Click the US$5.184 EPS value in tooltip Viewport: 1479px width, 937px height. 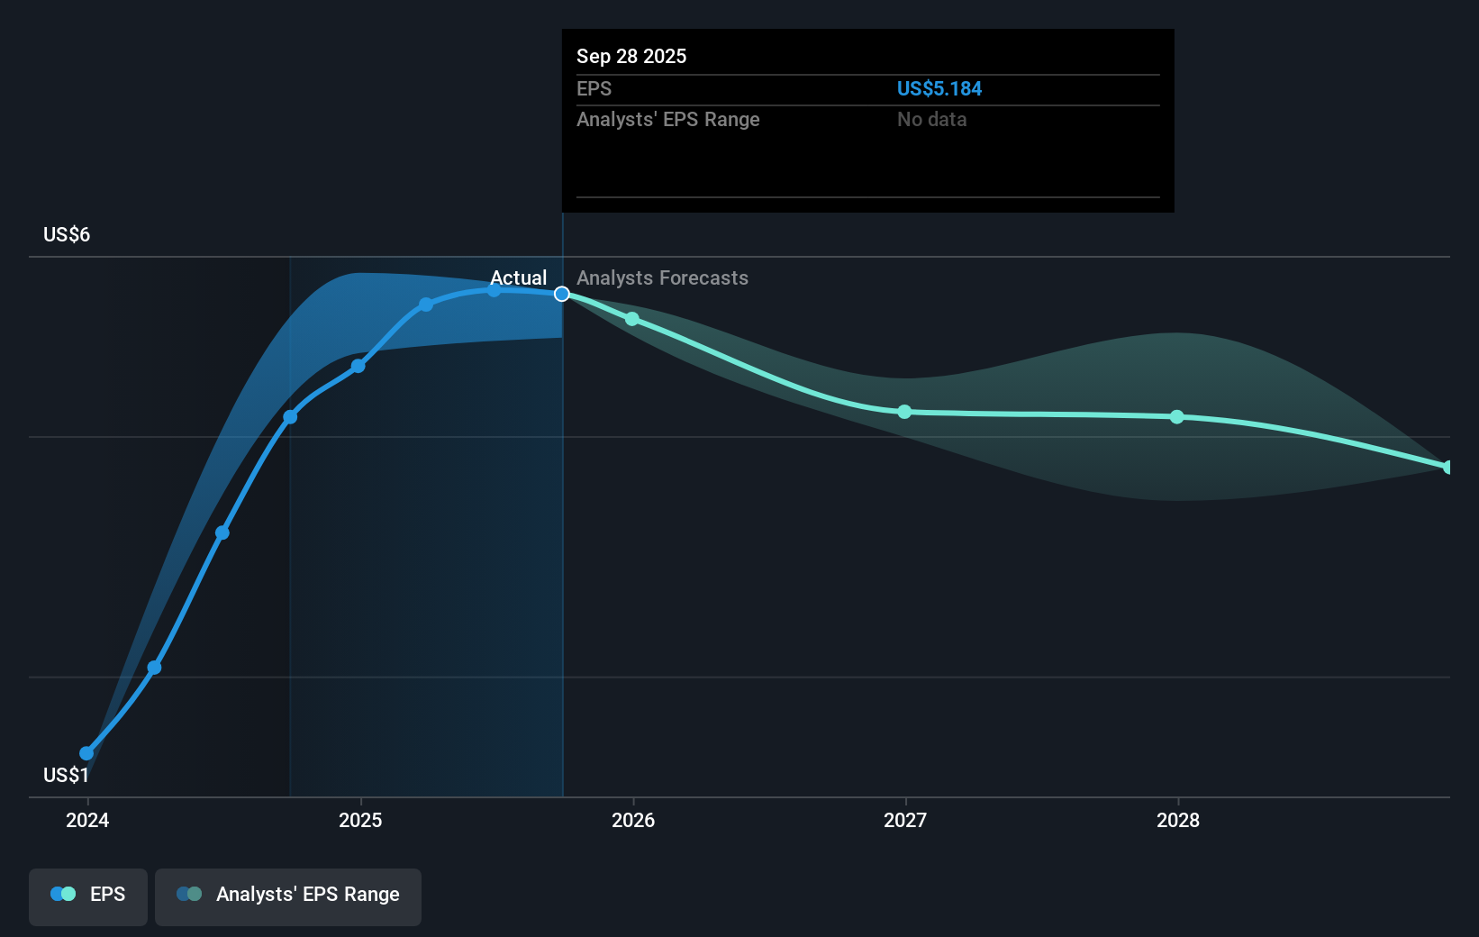pyautogui.click(x=939, y=89)
